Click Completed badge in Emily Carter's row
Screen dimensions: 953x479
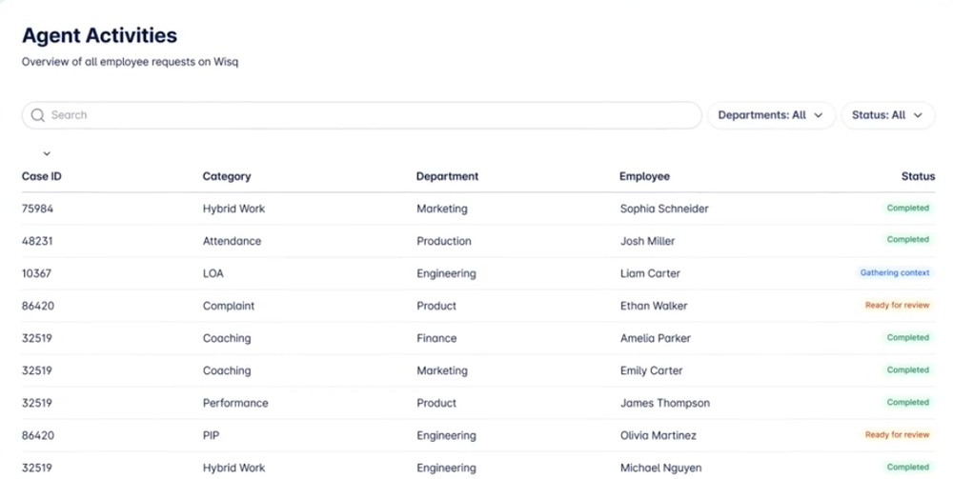[x=907, y=369]
